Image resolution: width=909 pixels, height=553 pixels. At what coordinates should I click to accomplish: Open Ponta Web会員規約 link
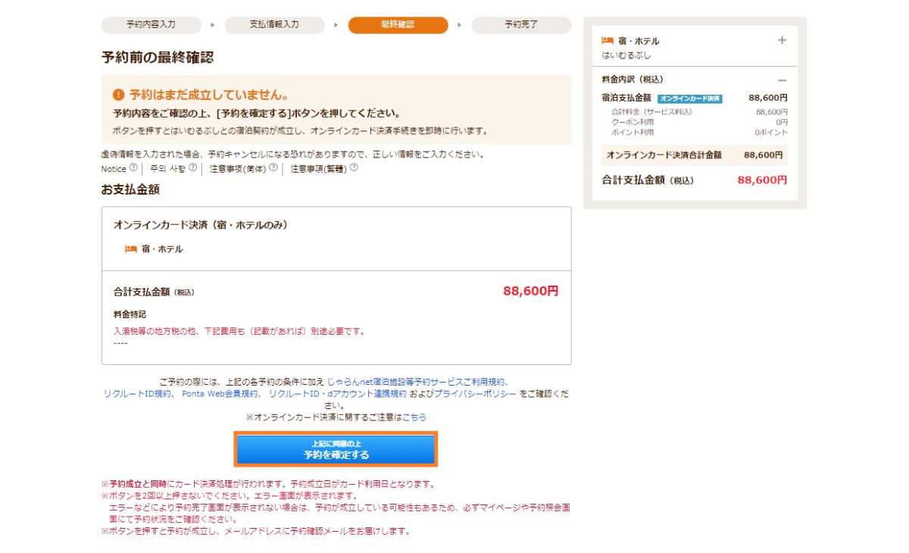220,394
